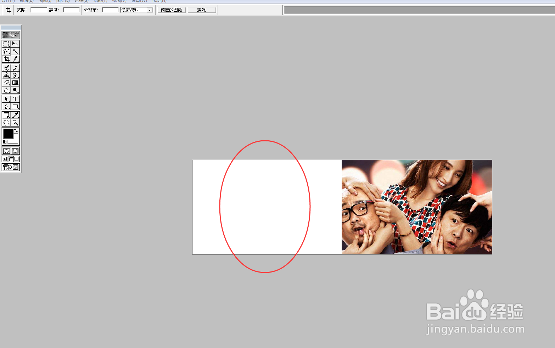
Task: Select the Lasso tool
Action: coord(6,51)
